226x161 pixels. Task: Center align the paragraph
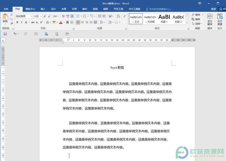point(82,22)
